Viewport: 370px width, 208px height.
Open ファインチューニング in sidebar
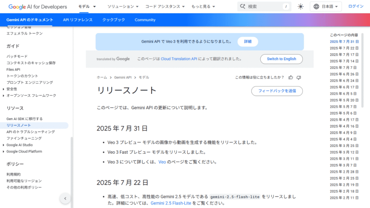pos(24,138)
